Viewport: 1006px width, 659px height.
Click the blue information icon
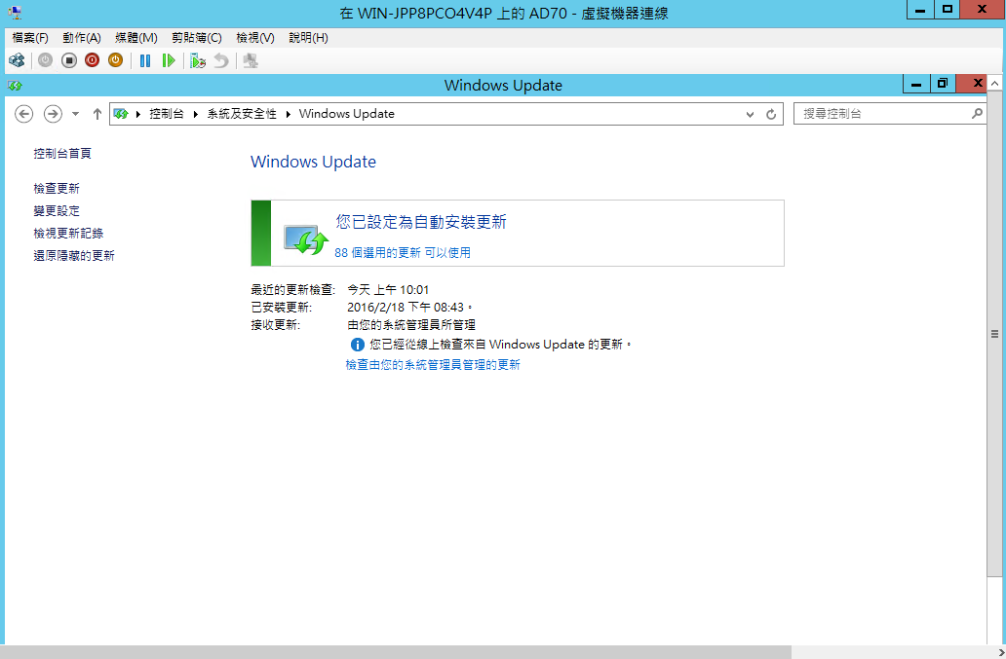tap(358, 345)
